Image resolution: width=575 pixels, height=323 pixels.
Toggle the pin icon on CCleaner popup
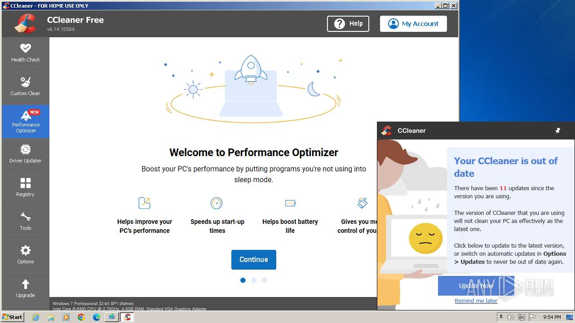click(558, 131)
